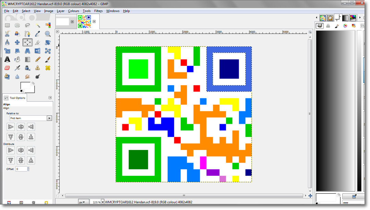Open the File menu
Screen dimensions: 370x210
[x=7, y=11]
